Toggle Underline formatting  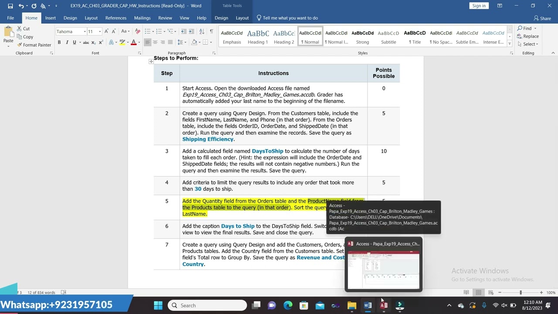pyautogui.click(x=74, y=42)
